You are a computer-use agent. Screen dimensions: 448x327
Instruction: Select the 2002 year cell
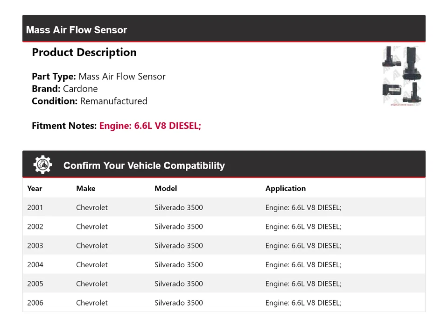35,227
